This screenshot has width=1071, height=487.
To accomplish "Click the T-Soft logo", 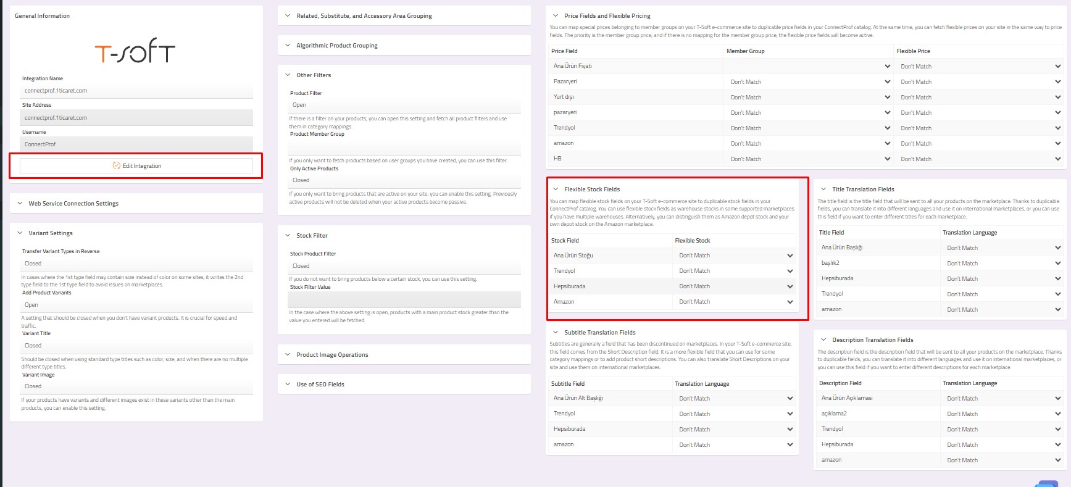I will tap(135, 51).
